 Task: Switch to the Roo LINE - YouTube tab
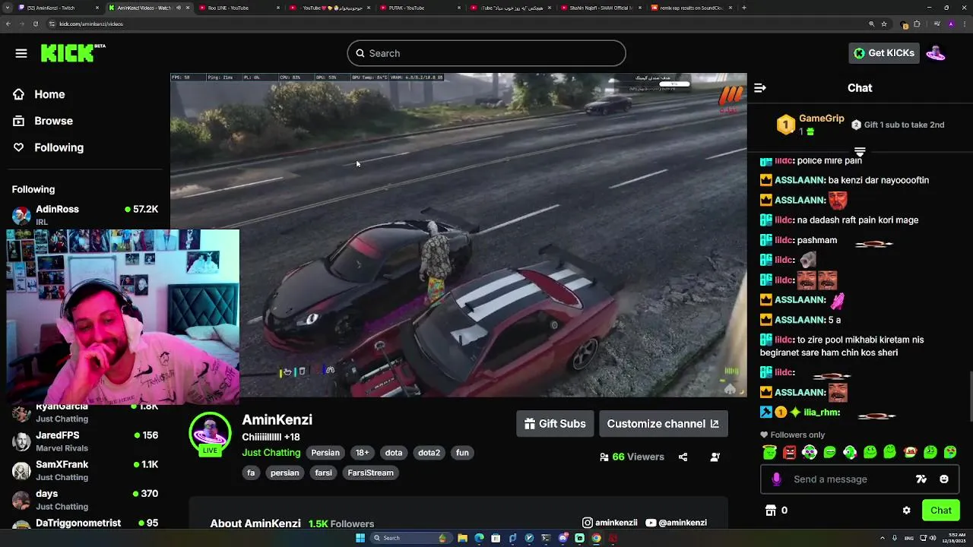pos(238,8)
